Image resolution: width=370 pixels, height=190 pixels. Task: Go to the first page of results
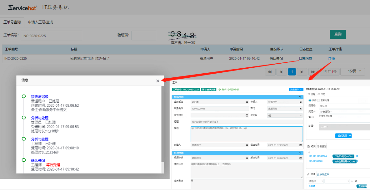point(270,72)
